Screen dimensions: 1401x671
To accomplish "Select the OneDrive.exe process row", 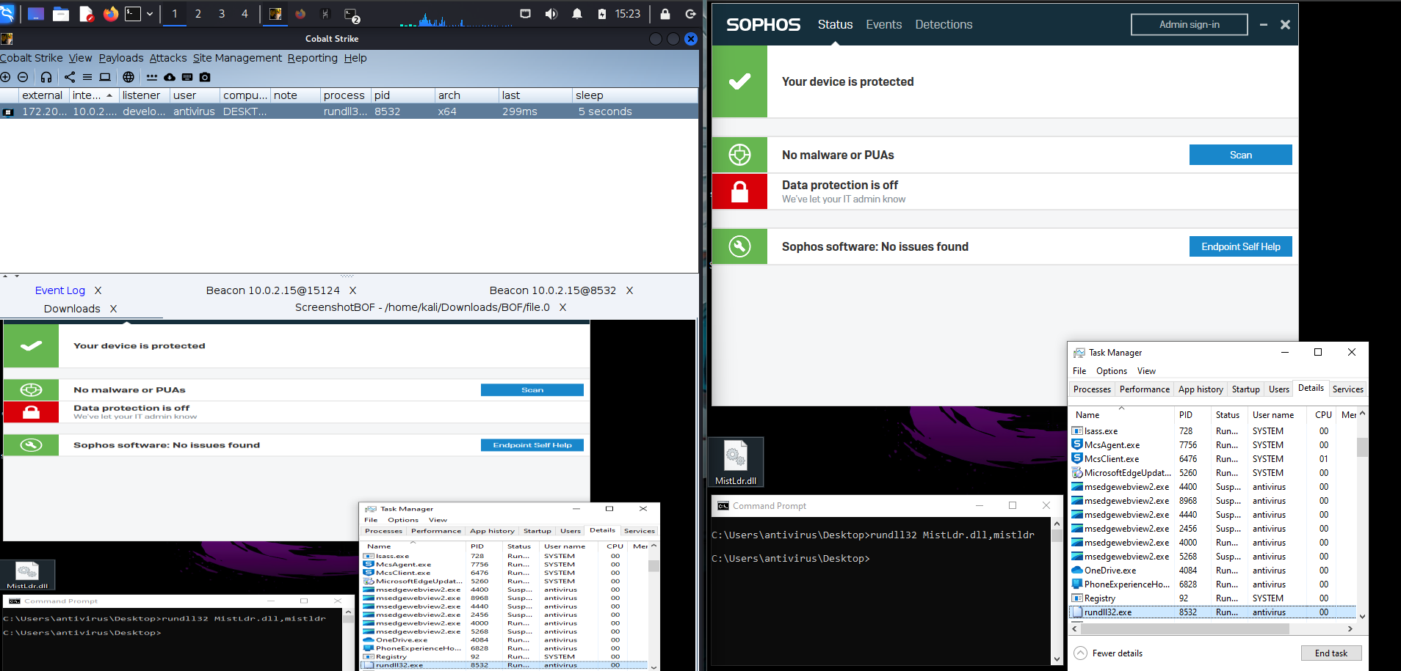I will [x=1212, y=571].
